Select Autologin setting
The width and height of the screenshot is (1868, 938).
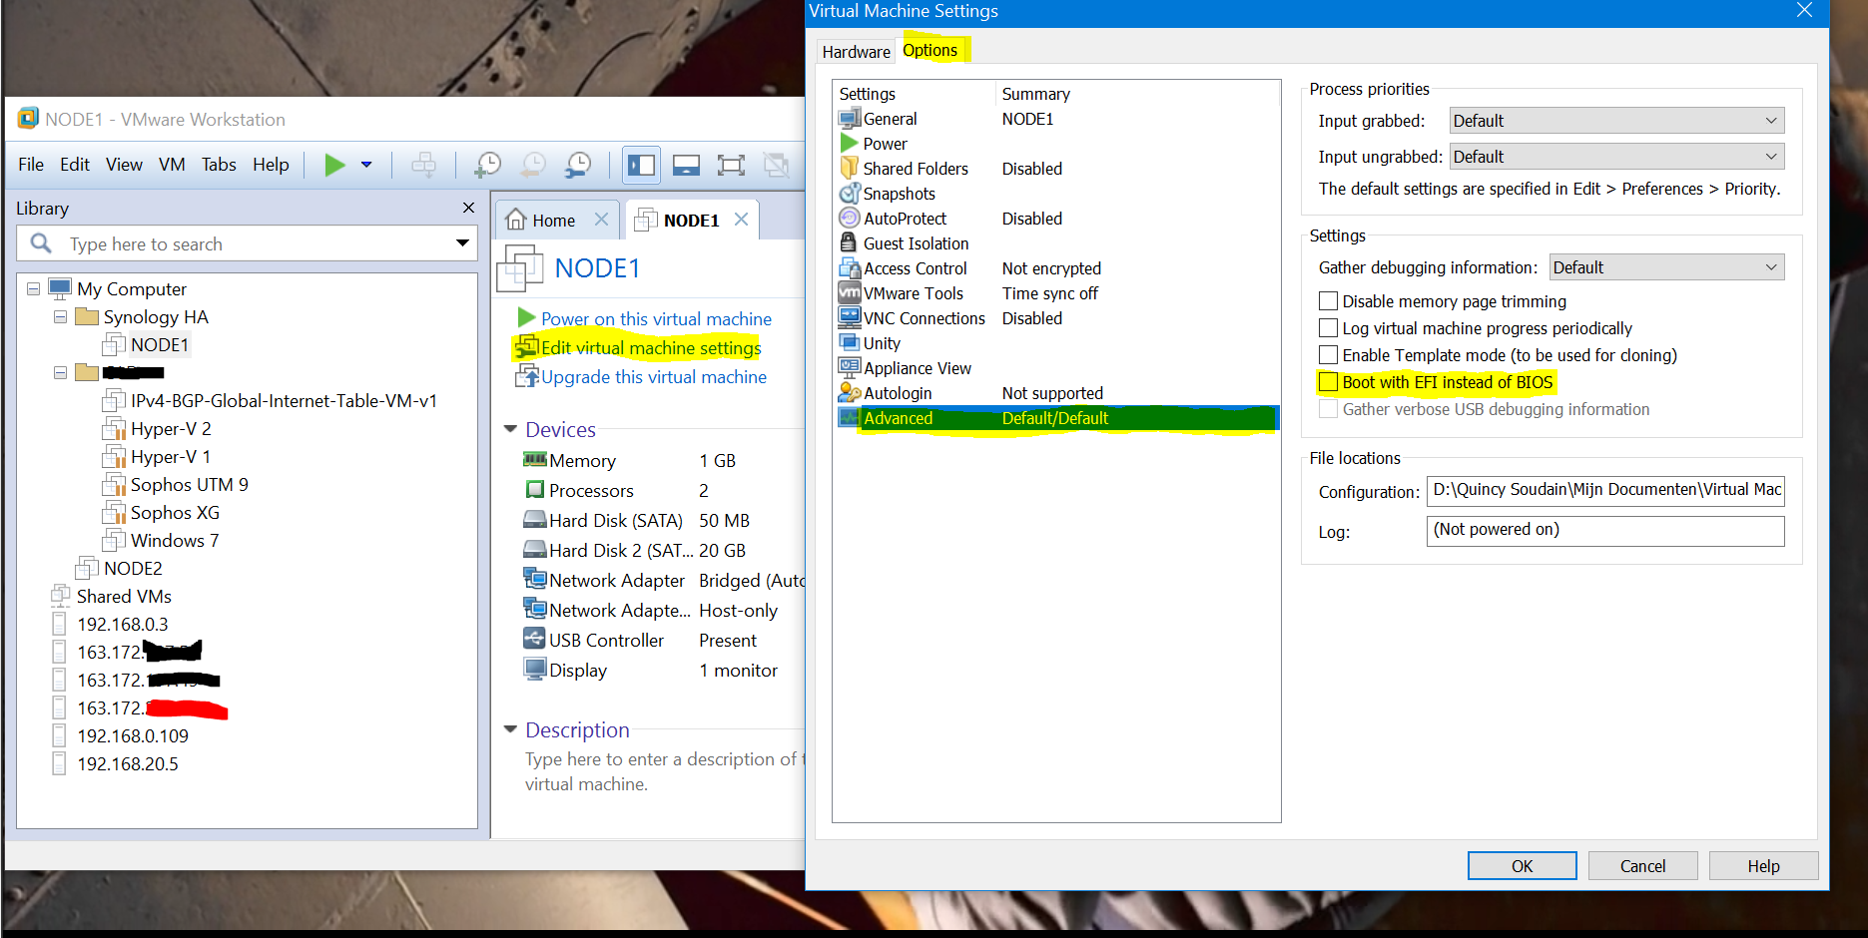tap(898, 393)
